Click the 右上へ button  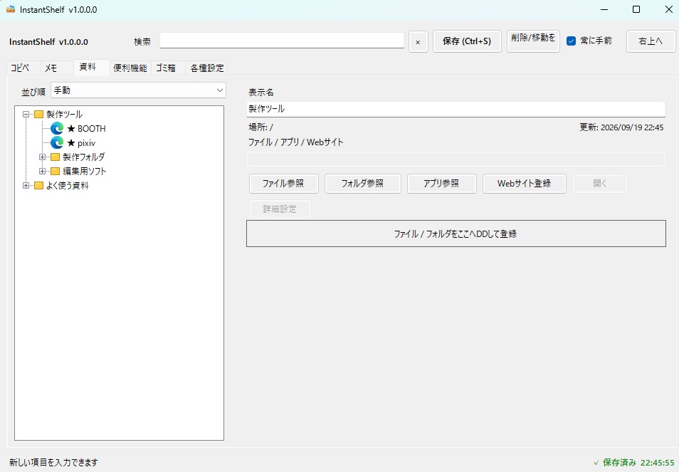(651, 41)
